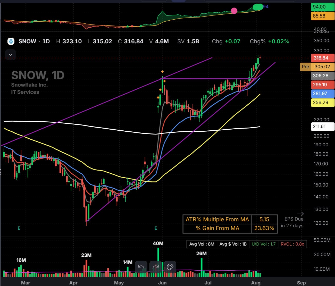Click the 1D interval in the header
Viewport: 335px width, 286px height.
coord(46,41)
